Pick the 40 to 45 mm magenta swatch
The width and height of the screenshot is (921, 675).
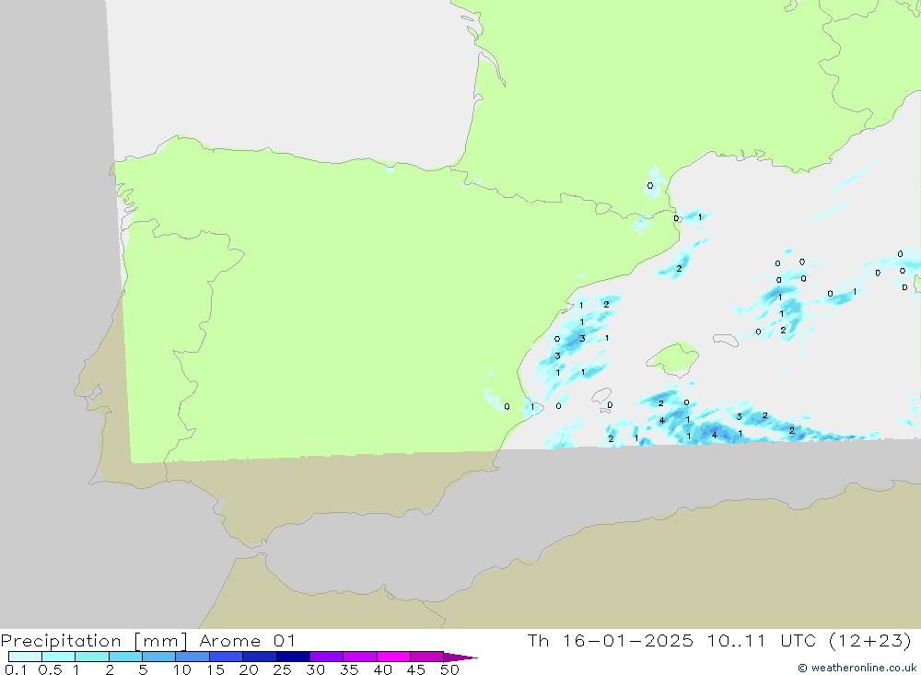tap(393, 657)
